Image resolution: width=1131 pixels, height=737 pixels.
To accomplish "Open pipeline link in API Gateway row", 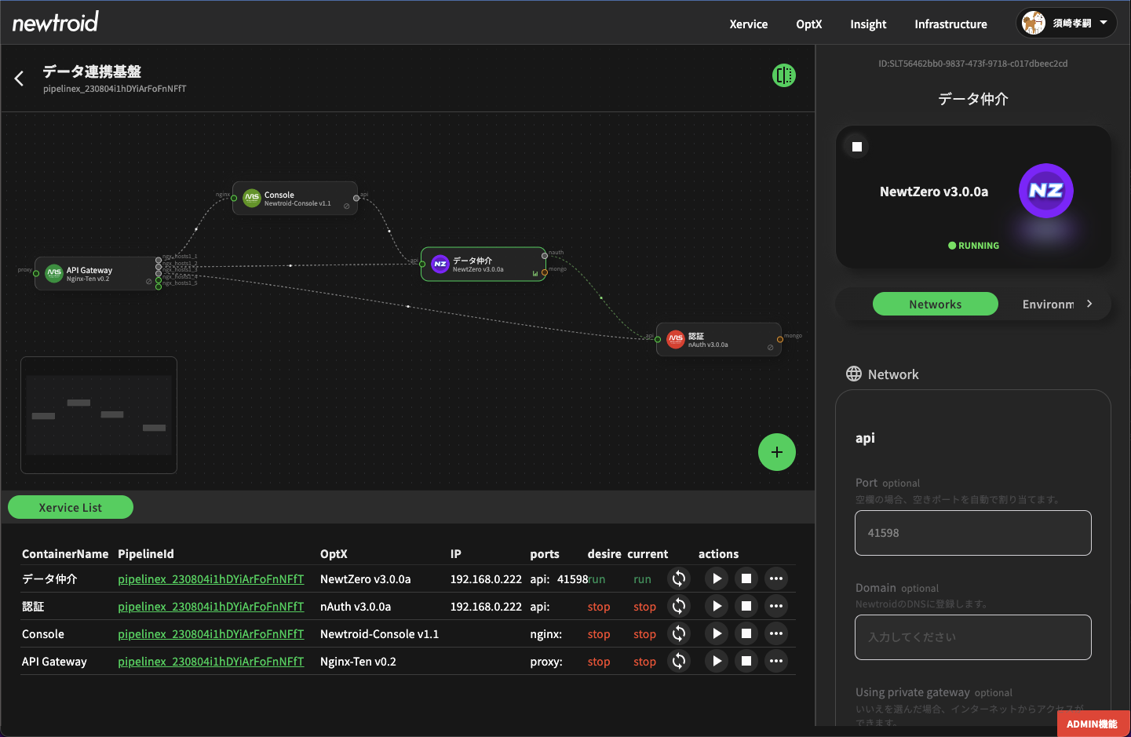I will pyautogui.click(x=210, y=661).
